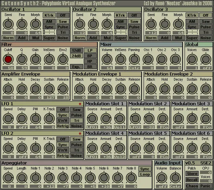Click the Global Voices knob

pos(192,59)
